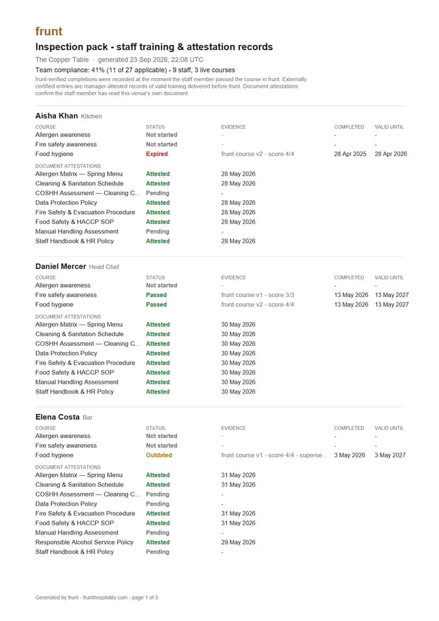
Task: Click the "COURSE" column header in Elena Costa's table
Action: click(46, 428)
